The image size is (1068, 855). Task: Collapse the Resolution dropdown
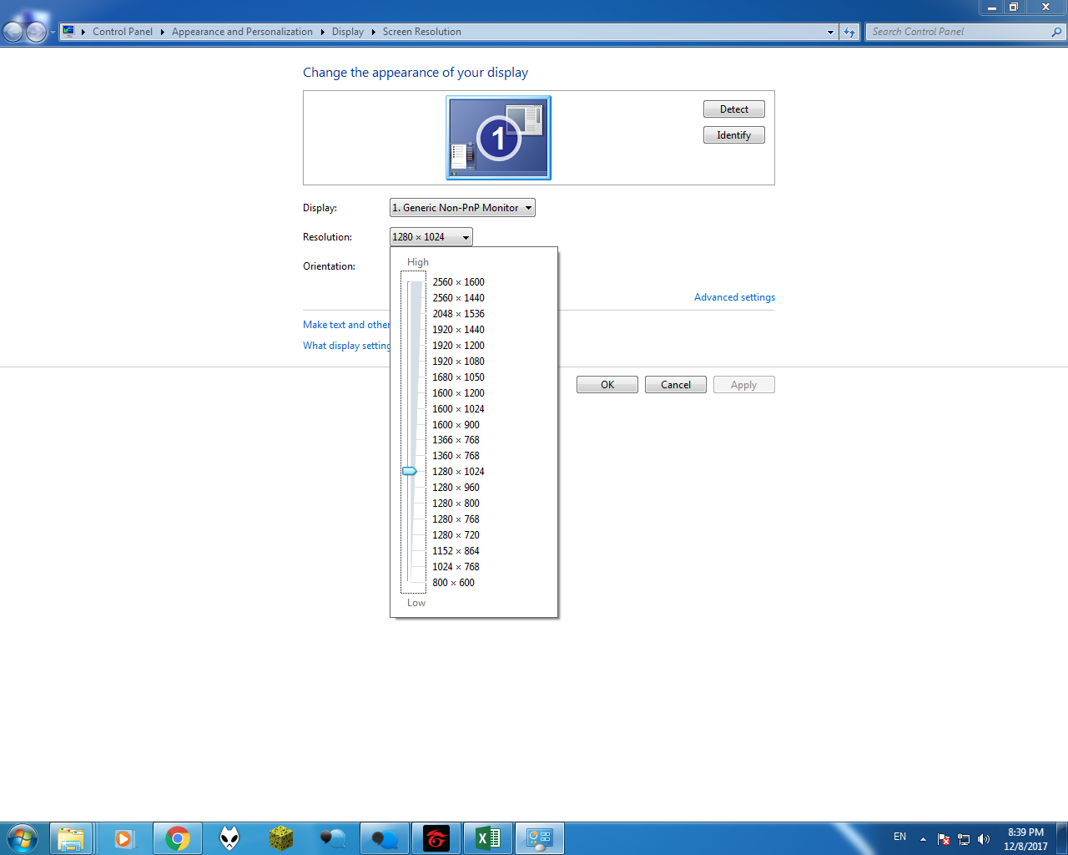[431, 237]
